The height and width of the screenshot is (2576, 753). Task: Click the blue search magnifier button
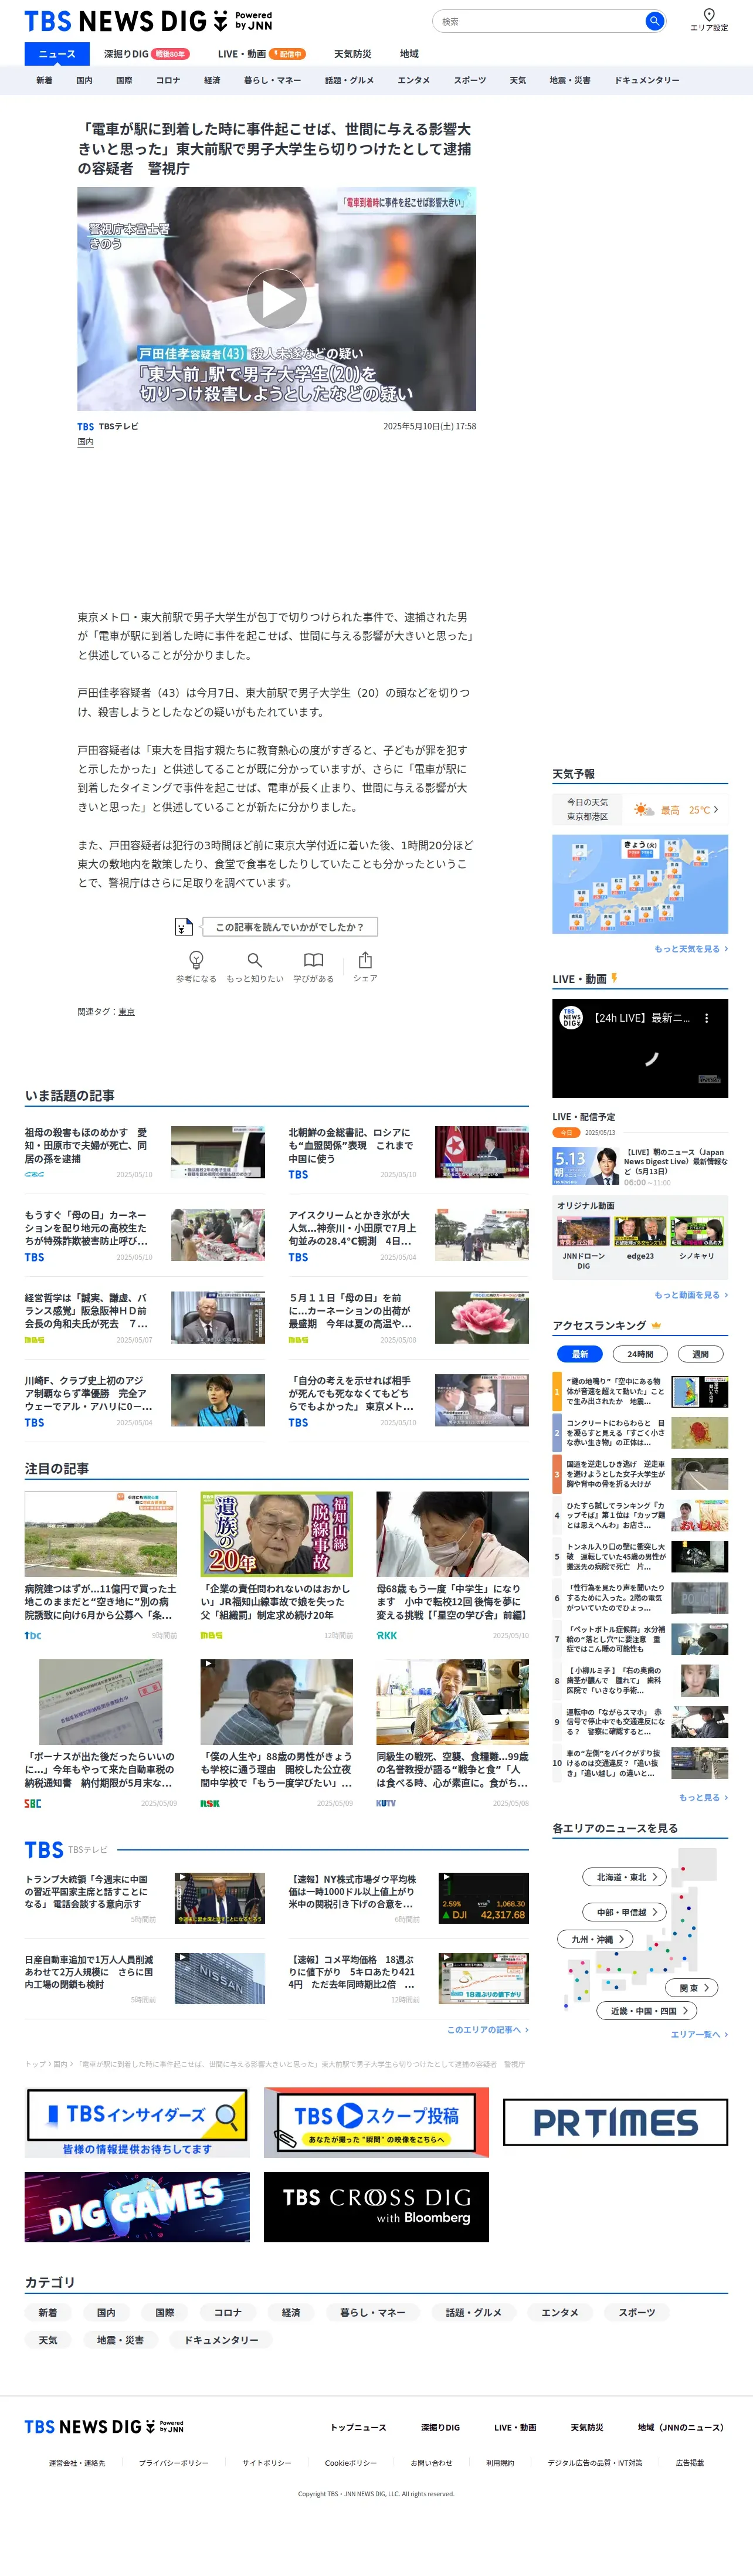coord(654,21)
